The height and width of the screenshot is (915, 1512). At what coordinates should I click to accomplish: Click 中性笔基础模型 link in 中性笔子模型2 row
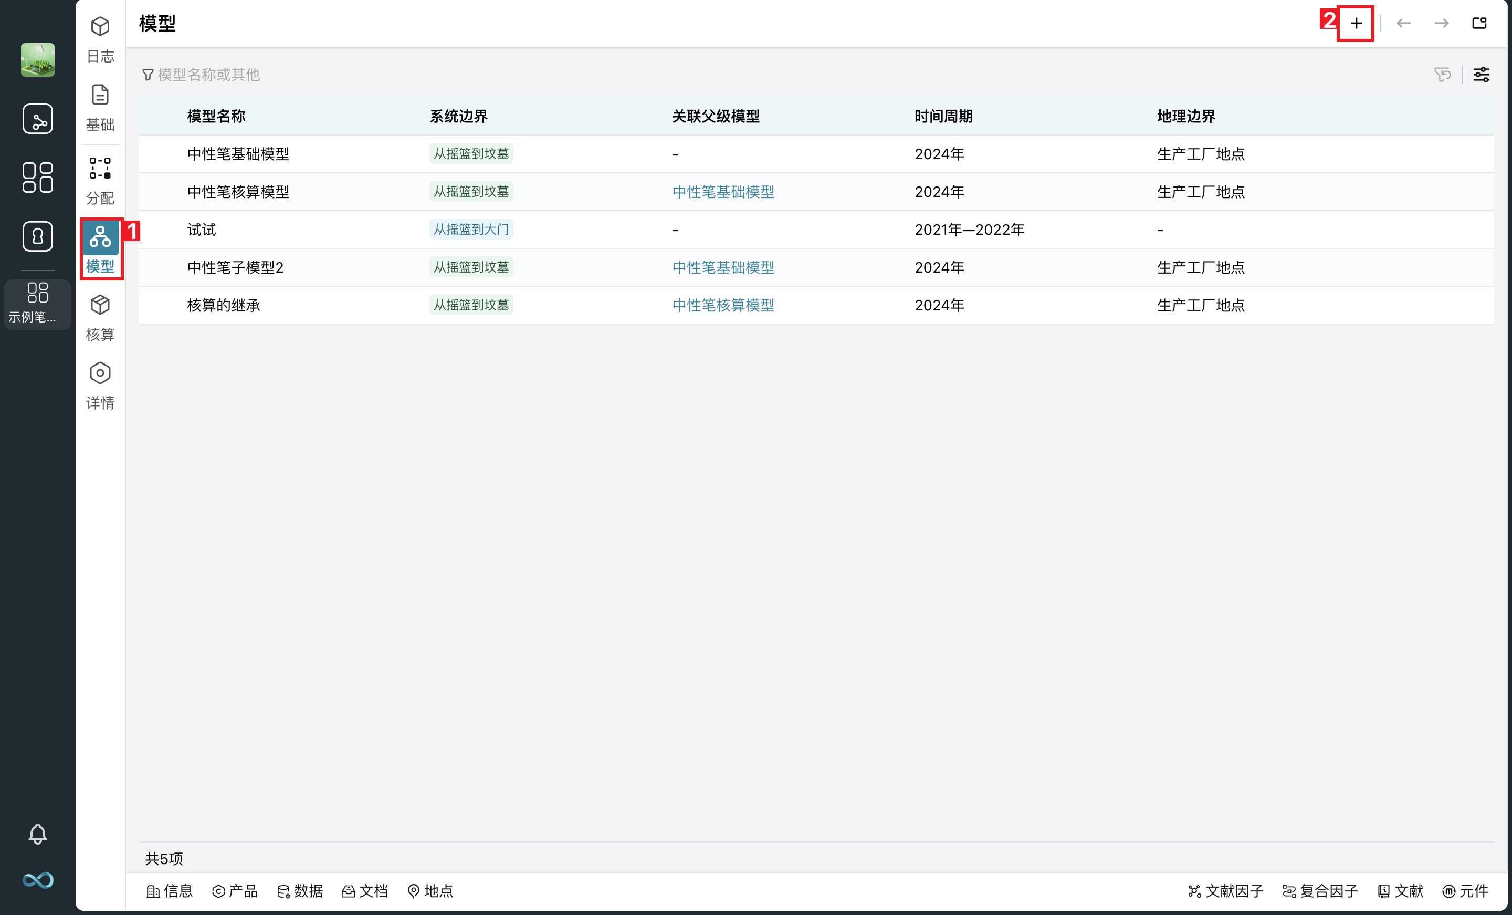pyautogui.click(x=723, y=267)
